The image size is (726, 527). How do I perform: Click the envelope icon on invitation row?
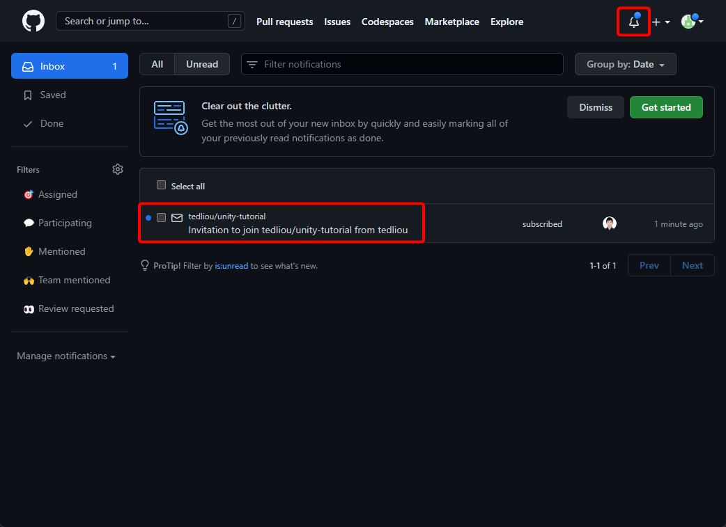[x=177, y=218]
